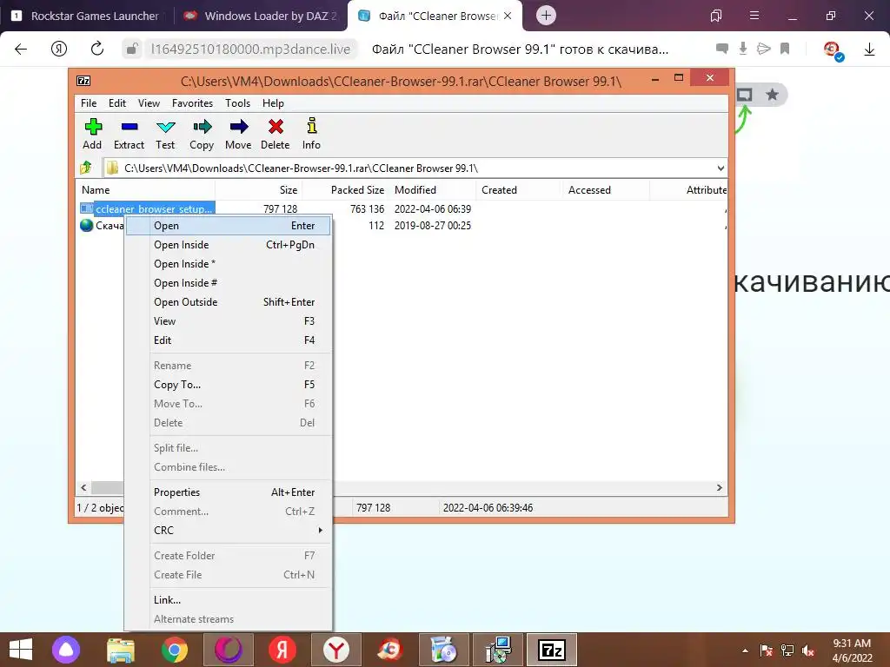This screenshot has width=890, height=667.
Task: Open the Edit menu in 7-Zip
Action: 117,103
